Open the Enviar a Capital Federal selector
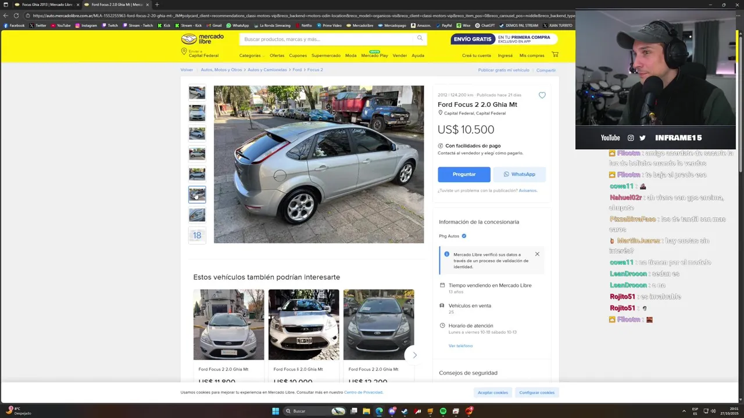The height and width of the screenshot is (418, 744). tap(201, 53)
